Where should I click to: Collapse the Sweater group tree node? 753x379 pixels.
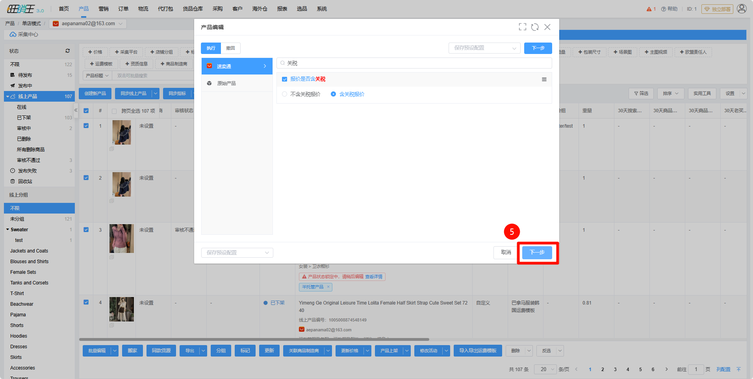(7, 229)
